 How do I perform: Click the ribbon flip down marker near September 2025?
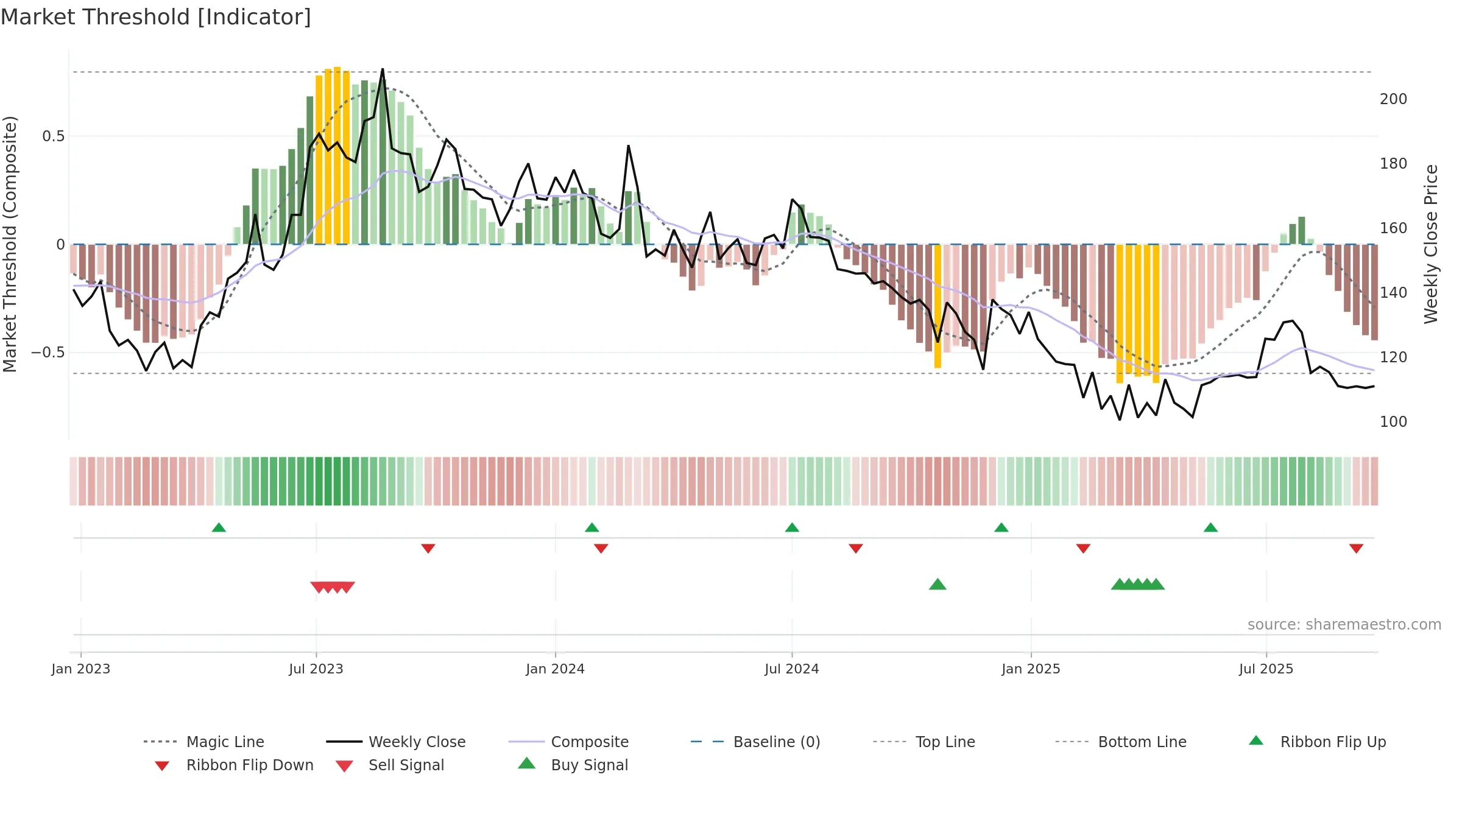pos(1356,549)
